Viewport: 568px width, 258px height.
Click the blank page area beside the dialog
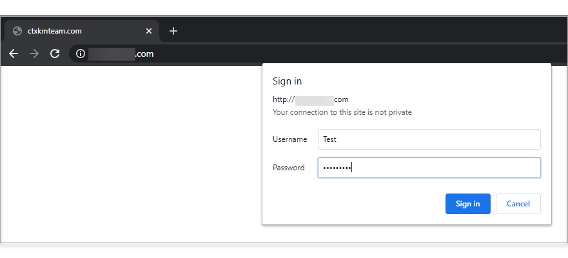[x=130, y=152]
